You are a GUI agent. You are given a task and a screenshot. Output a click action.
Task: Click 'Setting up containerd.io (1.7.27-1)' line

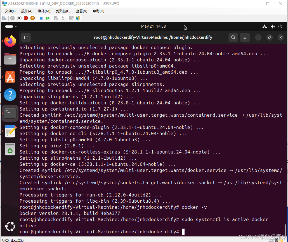[74, 109]
